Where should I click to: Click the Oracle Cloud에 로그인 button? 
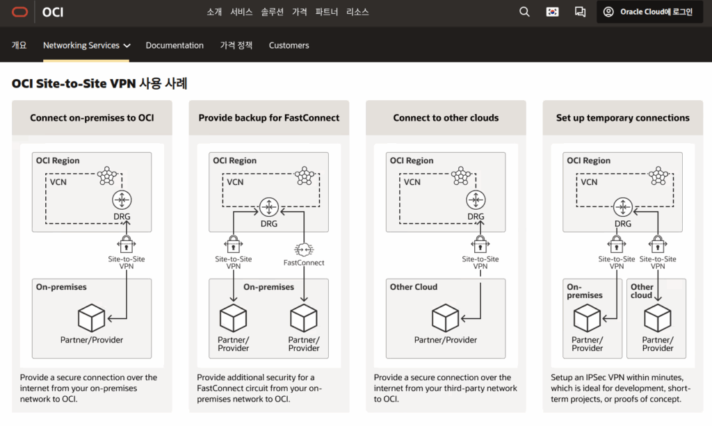point(649,12)
